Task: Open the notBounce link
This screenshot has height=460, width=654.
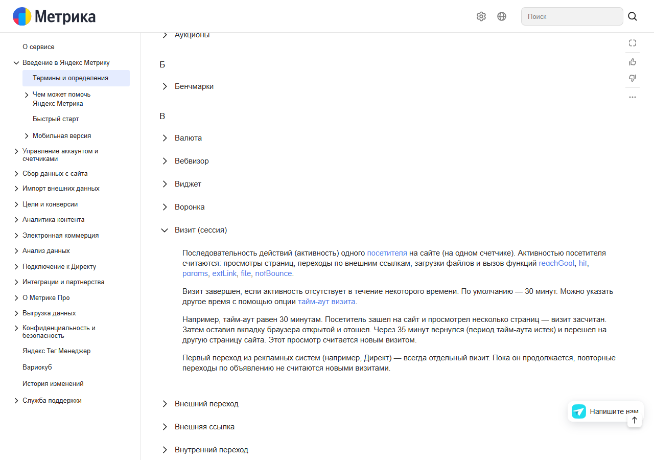Action: tap(274, 273)
